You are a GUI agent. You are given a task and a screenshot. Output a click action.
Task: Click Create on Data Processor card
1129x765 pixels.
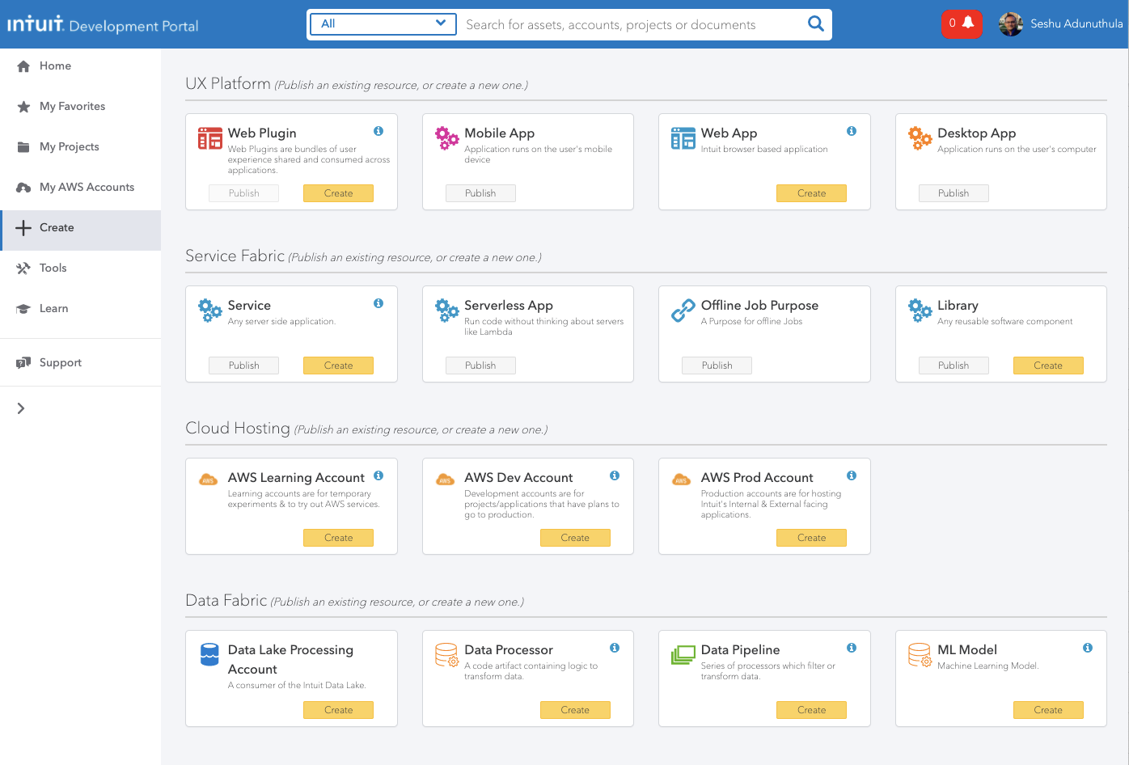(575, 710)
